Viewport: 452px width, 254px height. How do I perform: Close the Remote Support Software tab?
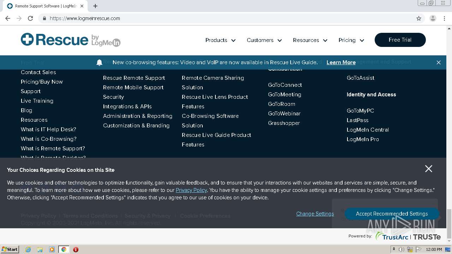(82, 6)
